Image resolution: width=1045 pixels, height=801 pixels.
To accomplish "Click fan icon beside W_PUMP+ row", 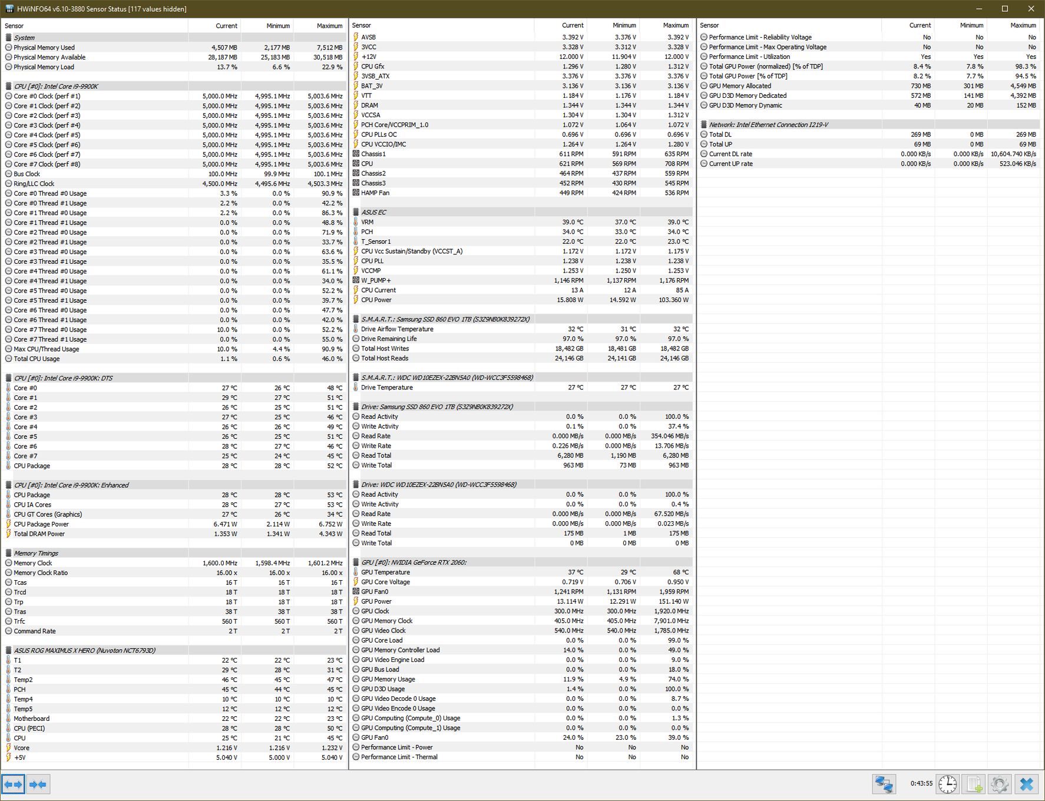I will coord(356,280).
